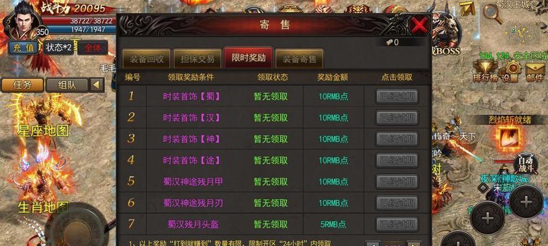Screen dimensions: 548x246
Task: Click the 已经过期 button for reward 1
Action: (x=397, y=97)
